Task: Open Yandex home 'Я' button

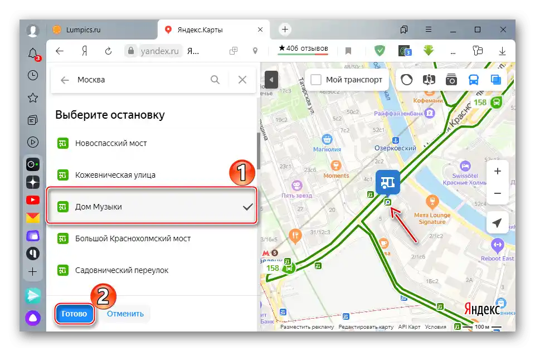Action: pos(84,51)
